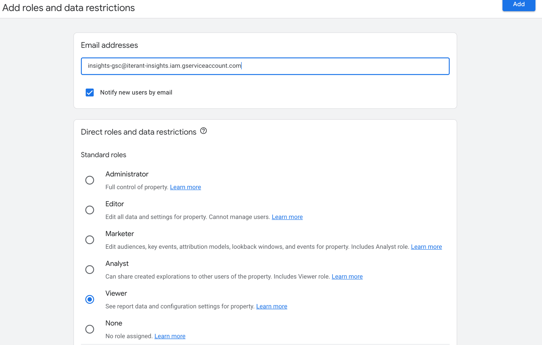The image size is (542, 345).
Task: Choose None to assign no role
Action: [x=89, y=329]
